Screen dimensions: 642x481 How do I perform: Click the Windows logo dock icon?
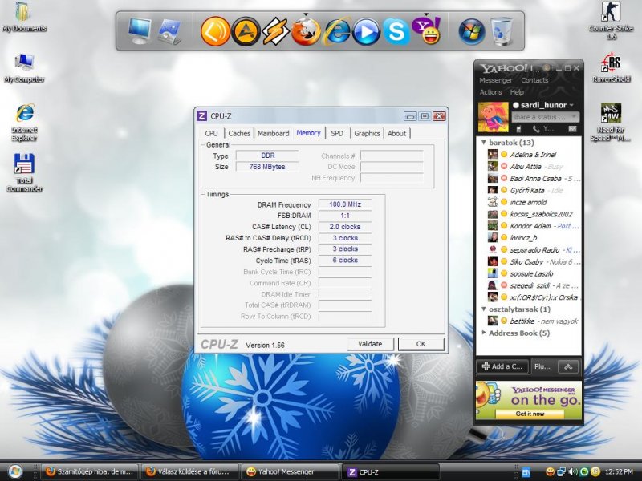pos(472,31)
